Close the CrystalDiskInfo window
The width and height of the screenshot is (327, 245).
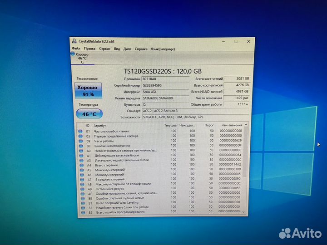click(248, 41)
